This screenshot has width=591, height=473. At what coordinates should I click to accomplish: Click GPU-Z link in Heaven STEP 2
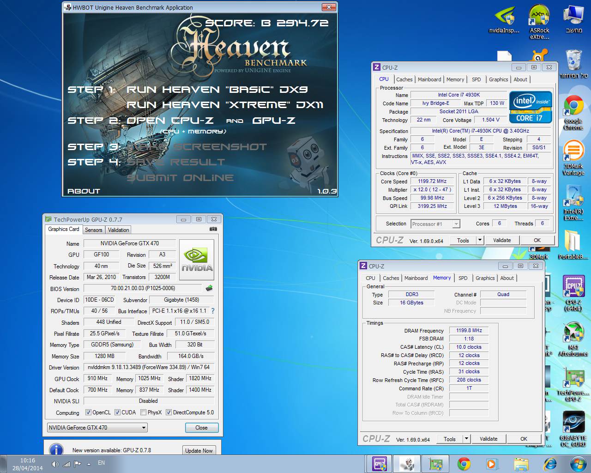(274, 121)
